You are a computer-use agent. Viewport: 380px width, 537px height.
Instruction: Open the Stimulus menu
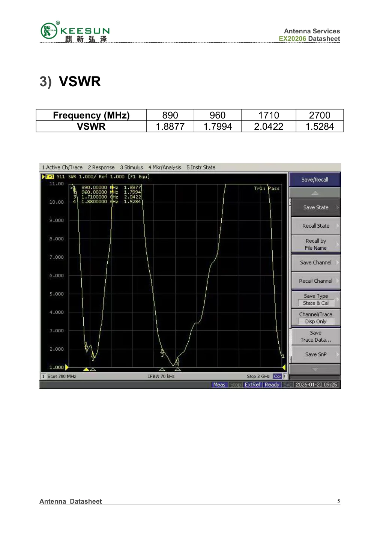[131, 168]
